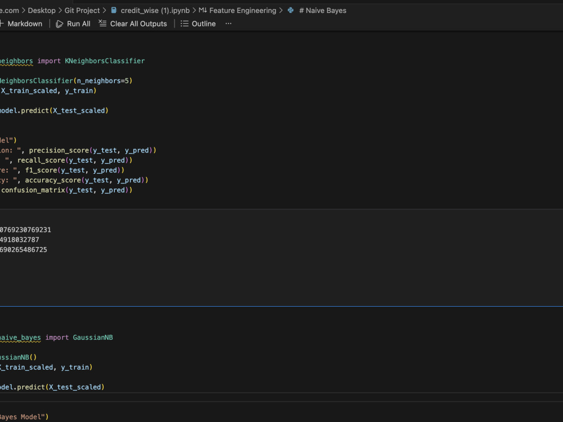Click output value ending 690265486725
This screenshot has height=422, width=563.
[23, 250]
